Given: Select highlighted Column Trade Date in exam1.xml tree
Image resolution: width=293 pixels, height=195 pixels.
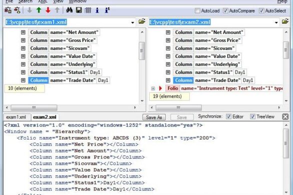Looking at the screenshot, I should [69, 80].
